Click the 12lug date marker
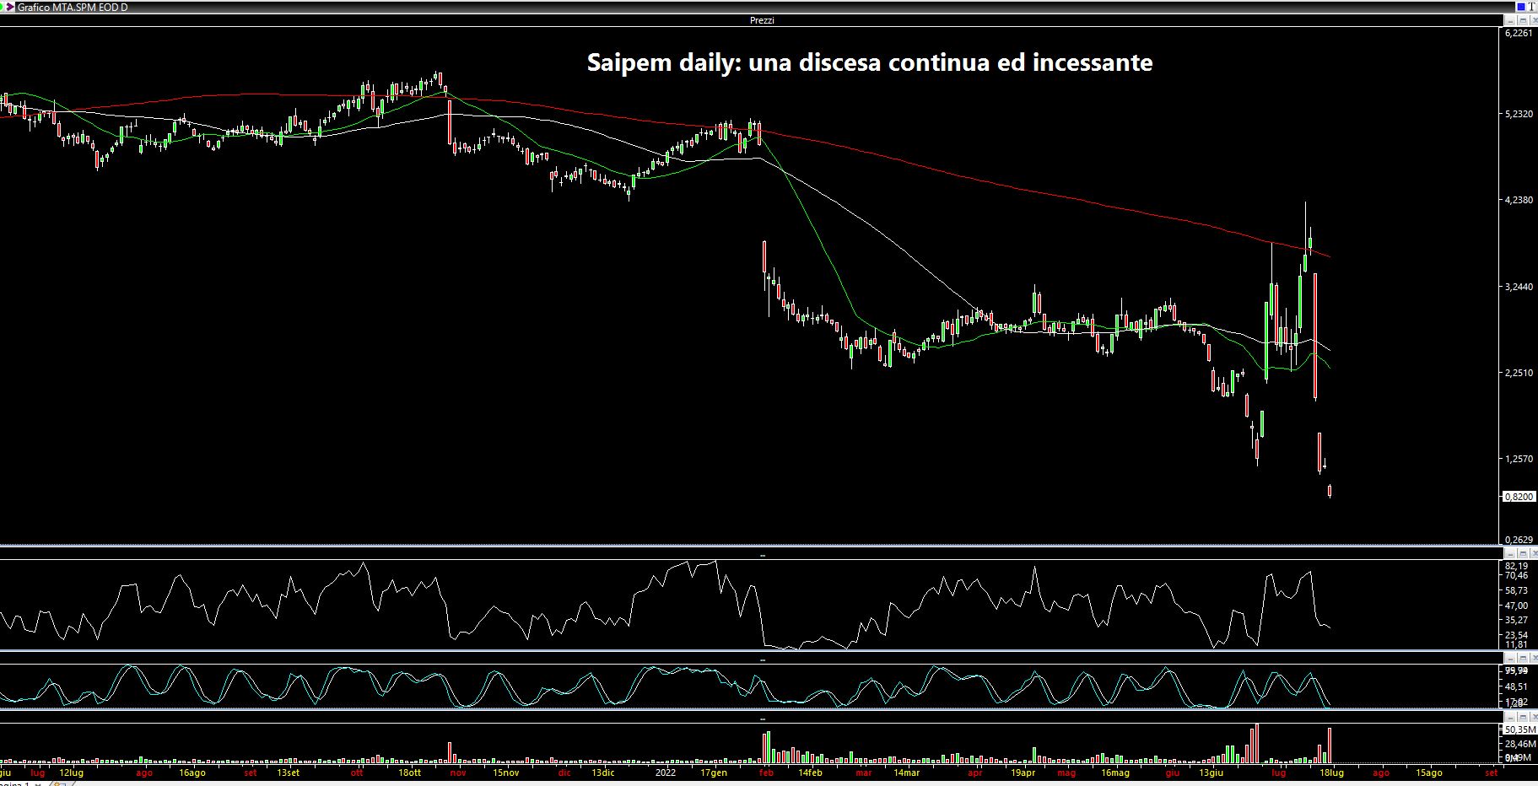The height and width of the screenshot is (786, 1538). tap(72, 773)
